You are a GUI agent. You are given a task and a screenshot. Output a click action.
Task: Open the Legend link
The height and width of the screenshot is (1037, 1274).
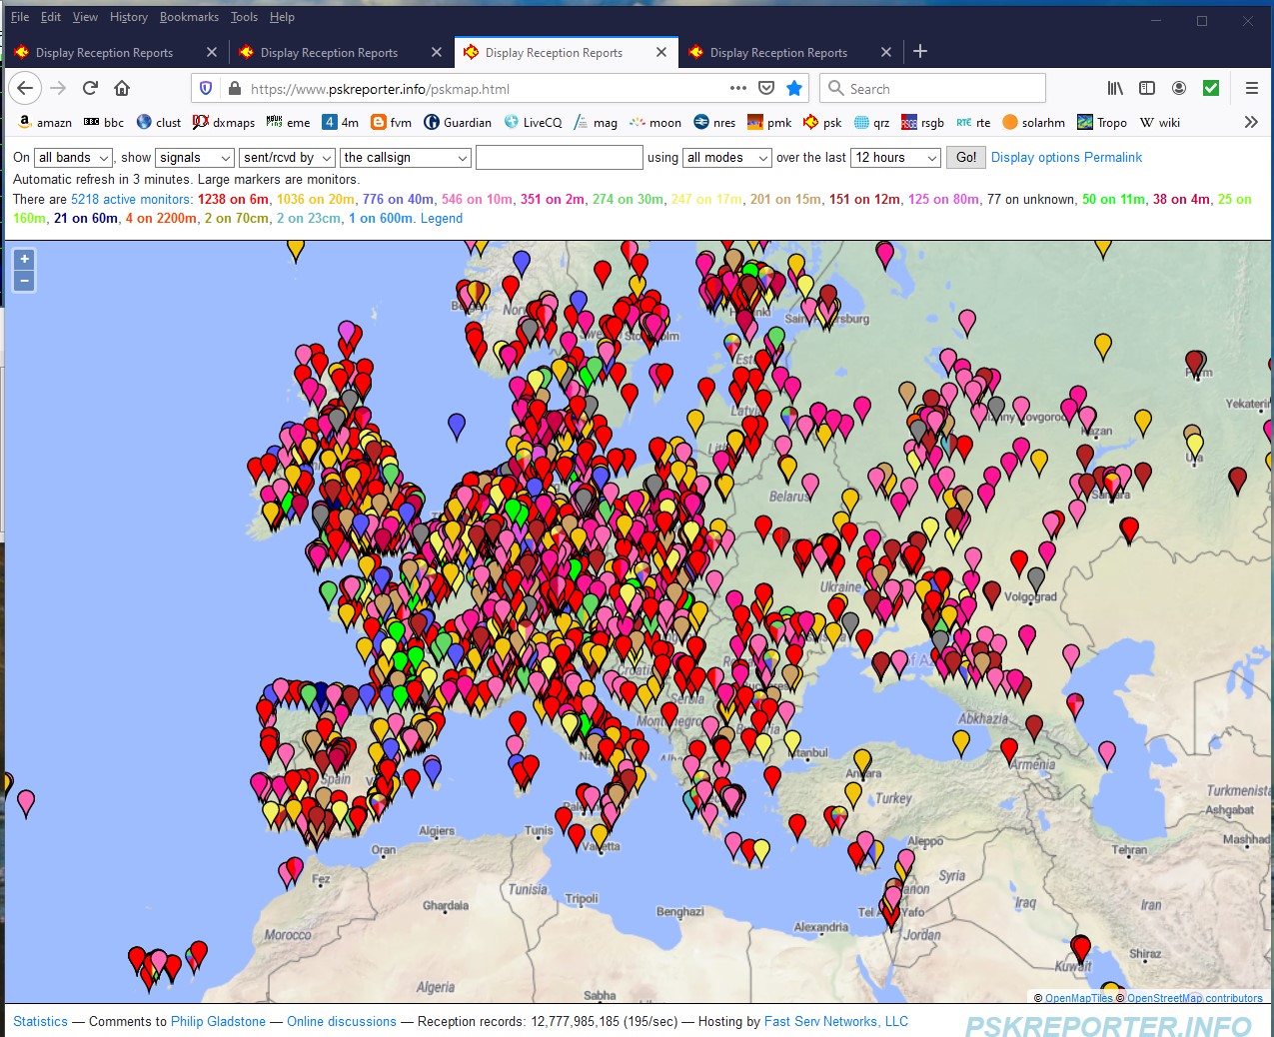[442, 218]
